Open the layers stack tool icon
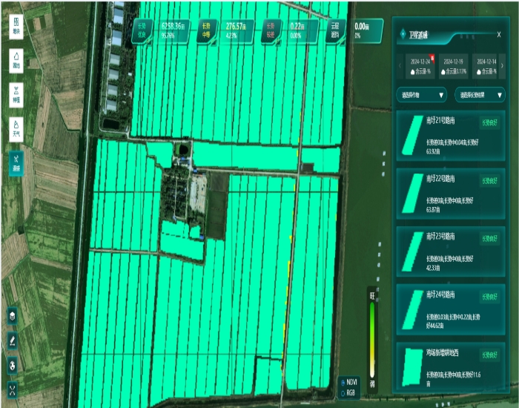 (x=12, y=316)
